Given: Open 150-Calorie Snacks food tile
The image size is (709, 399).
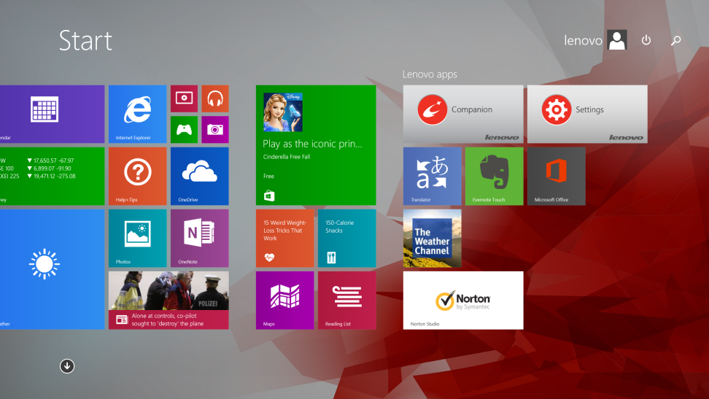Looking at the screenshot, I should pyautogui.click(x=346, y=238).
